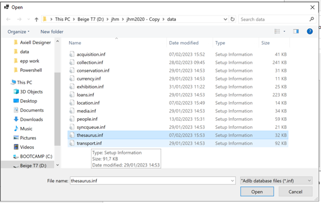Click the people.inf file icon
Screen dimensions: 321x203
click(x=72, y=119)
